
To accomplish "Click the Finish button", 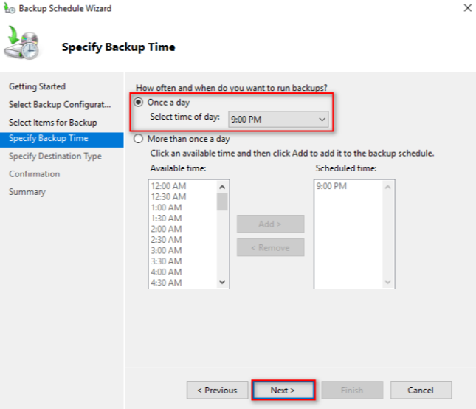I will (352, 390).
